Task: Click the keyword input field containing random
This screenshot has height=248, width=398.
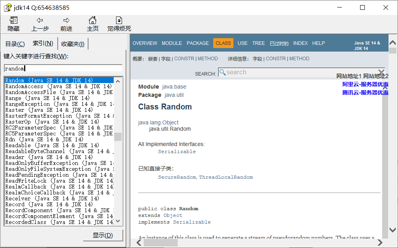Action: pos(63,68)
